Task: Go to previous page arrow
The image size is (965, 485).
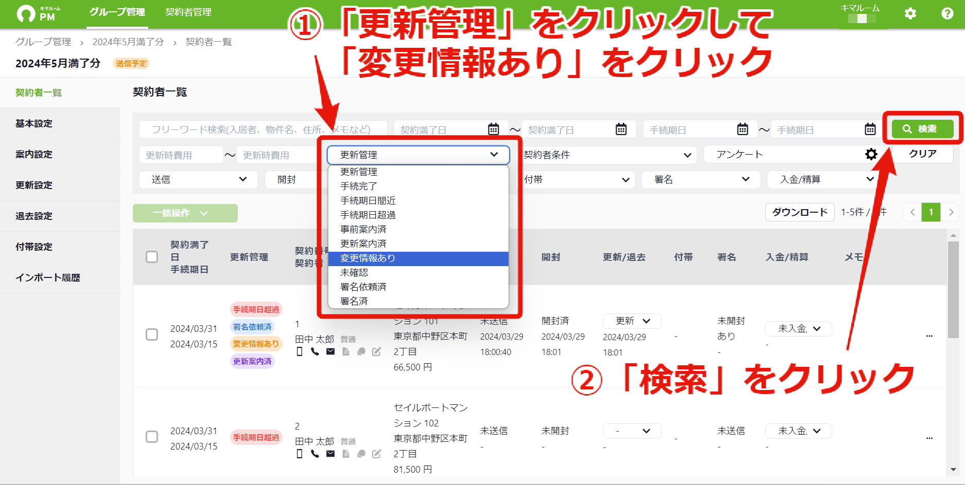Action: pyautogui.click(x=913, y=212)
